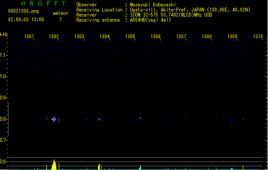
Task: Click the 1302 time axis label
Action: [x=54, y=36]
